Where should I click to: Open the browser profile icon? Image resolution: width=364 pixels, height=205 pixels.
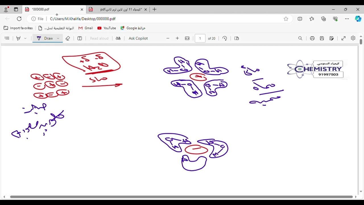coord(6,9)
